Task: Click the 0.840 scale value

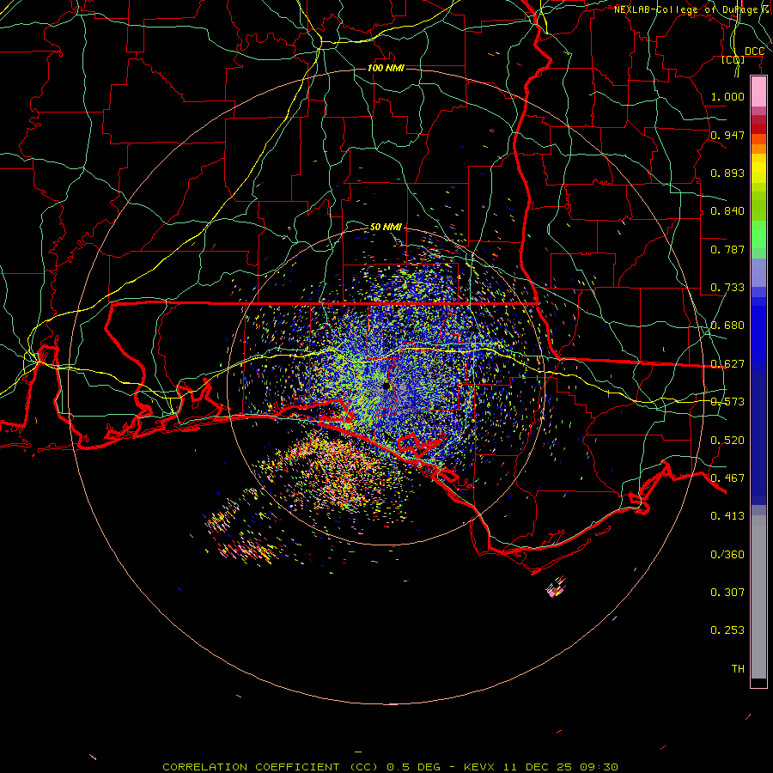Action: coord(727,211)
